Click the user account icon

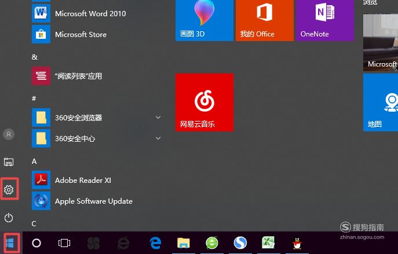[x=9, y=134]
